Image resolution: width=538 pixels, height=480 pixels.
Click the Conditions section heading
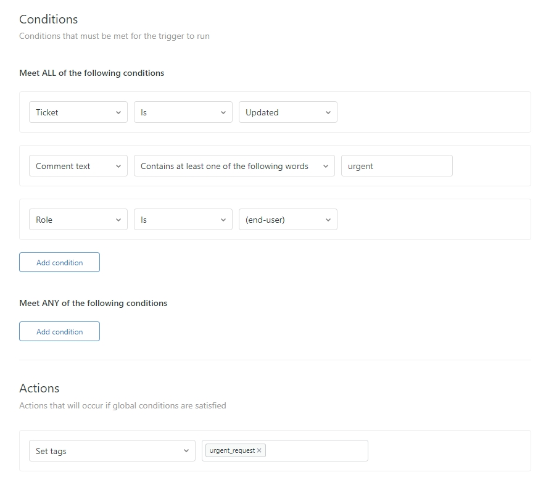pyautogui.click(x=49, y=19)
